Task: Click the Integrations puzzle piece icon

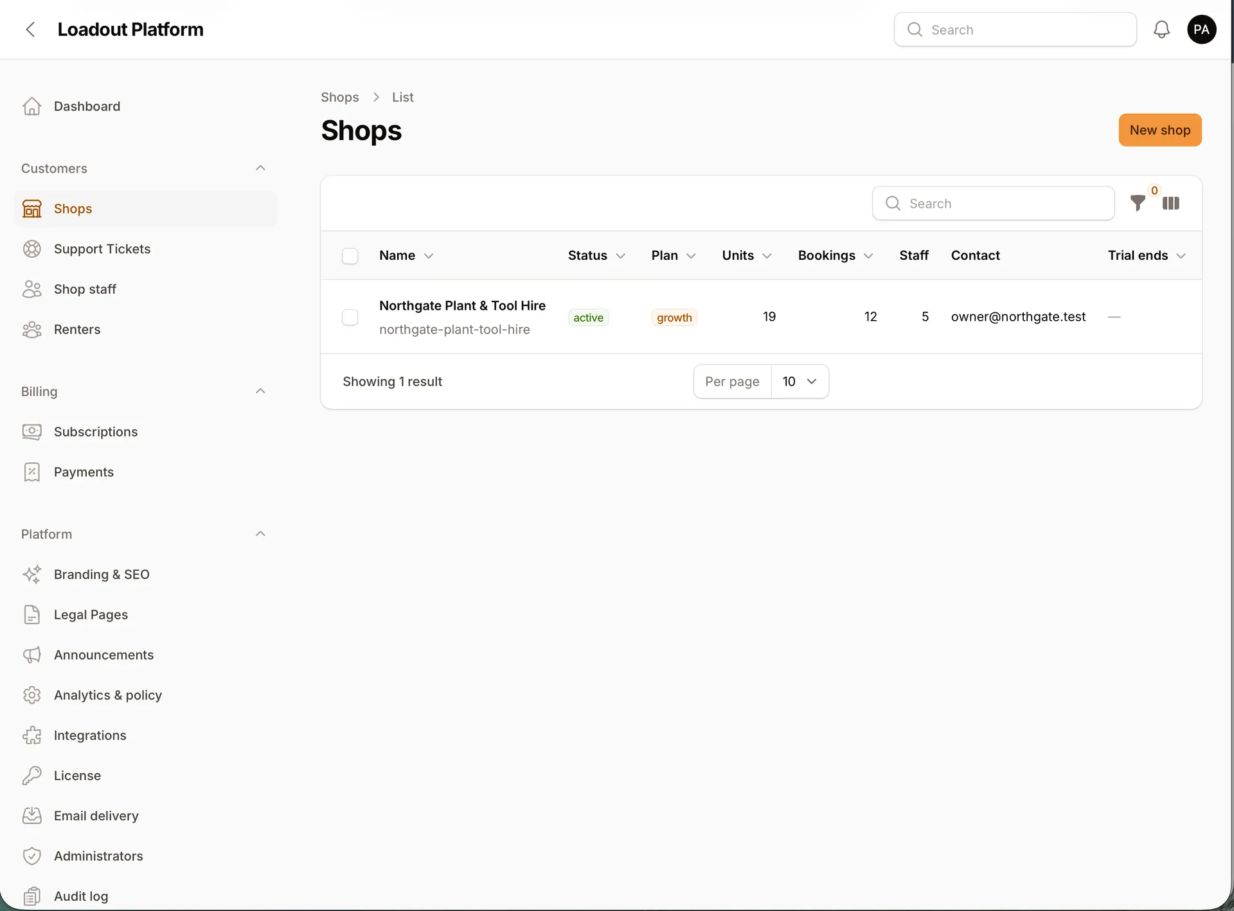Action: pos(32,735)
